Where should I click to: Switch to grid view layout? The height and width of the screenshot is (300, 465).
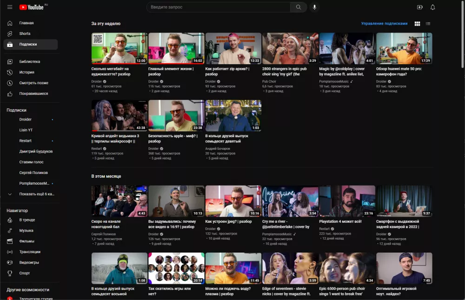[417, 24]
